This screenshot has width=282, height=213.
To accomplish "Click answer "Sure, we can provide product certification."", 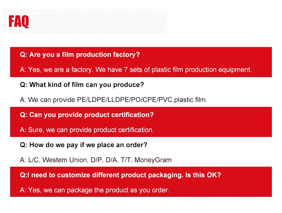I will [x=87, y=130].
